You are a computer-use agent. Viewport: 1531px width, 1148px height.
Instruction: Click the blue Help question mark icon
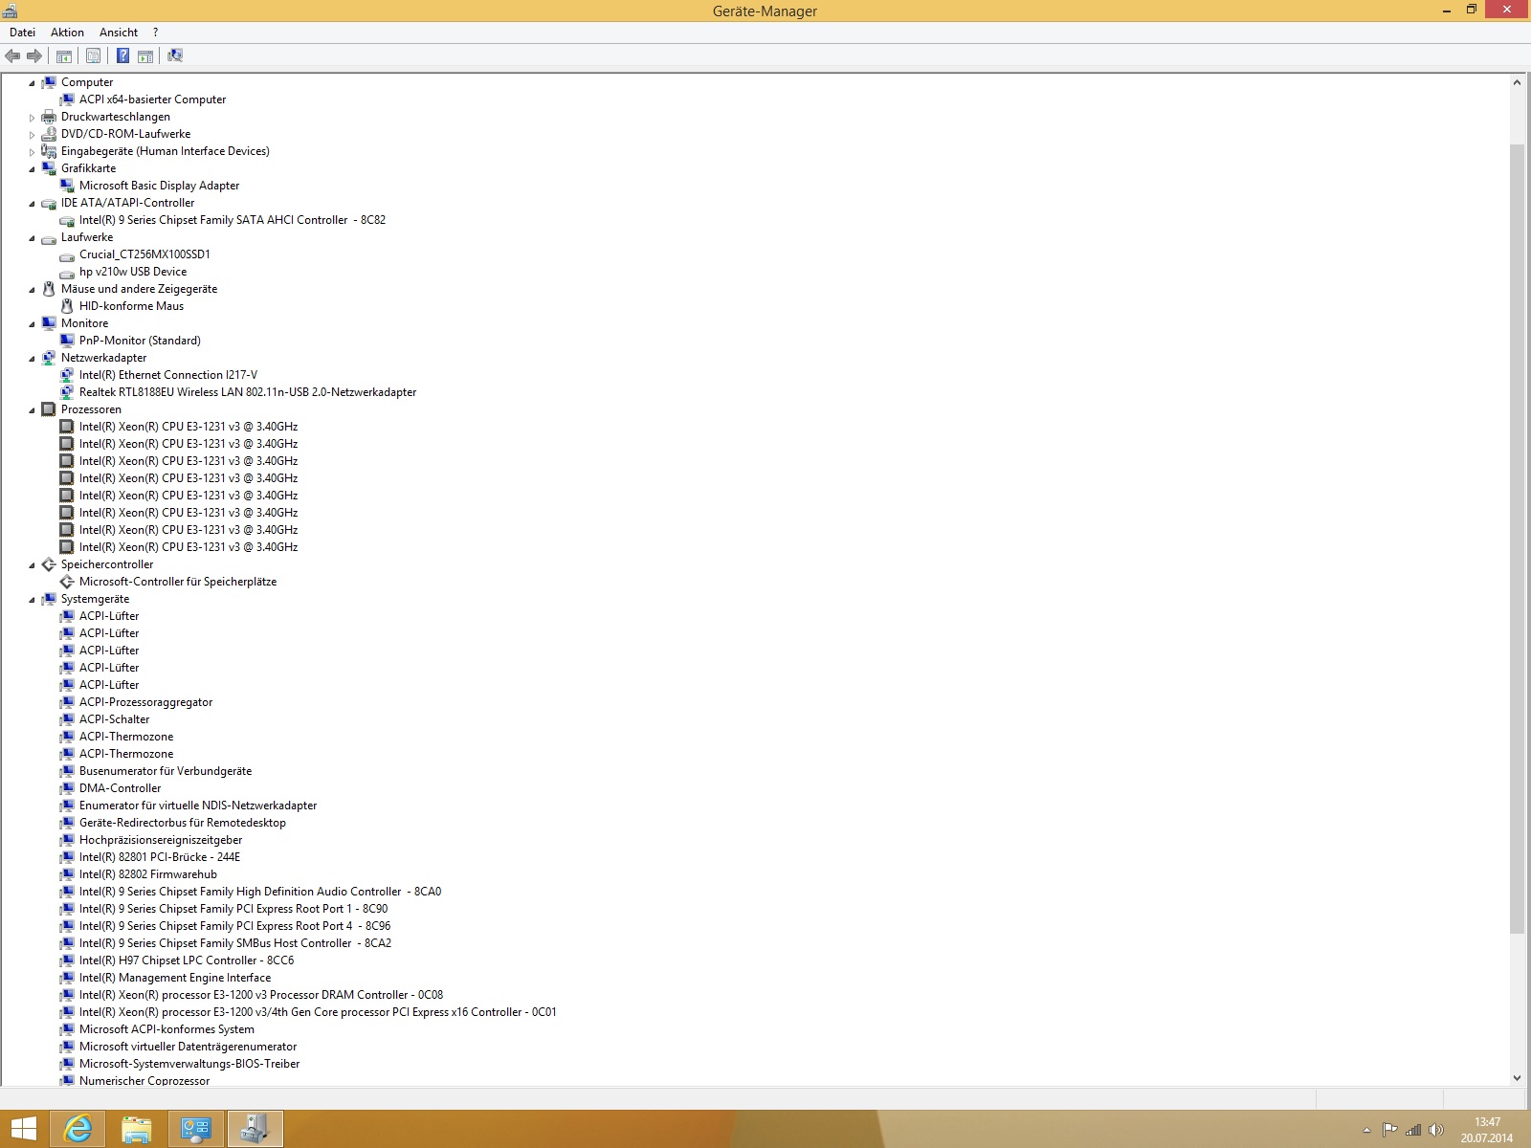122,56
